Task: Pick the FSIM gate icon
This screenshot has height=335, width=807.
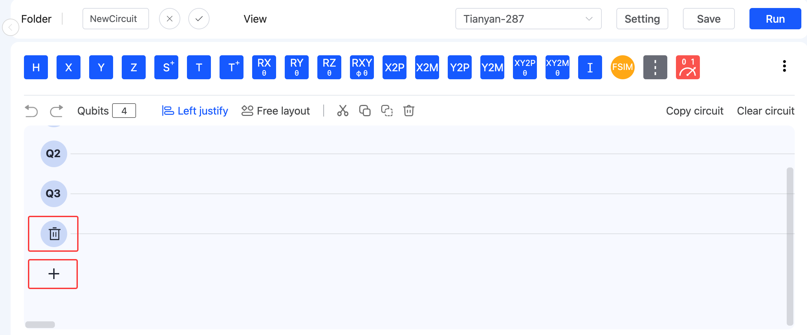Action: pos(622,67)
